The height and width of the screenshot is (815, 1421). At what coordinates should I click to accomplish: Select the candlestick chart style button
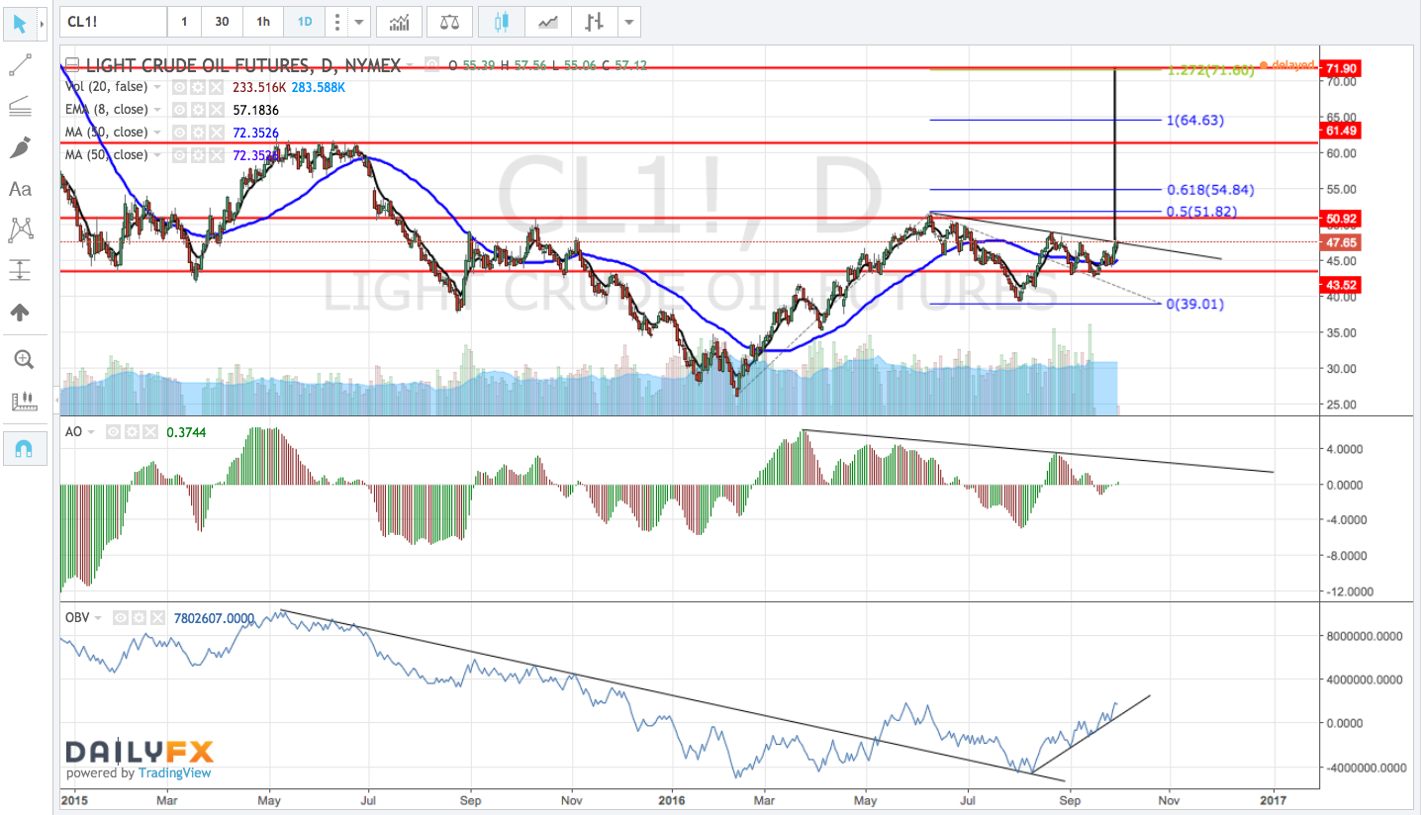click(502, 22)
